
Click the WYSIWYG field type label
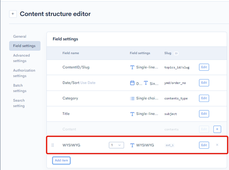pos(145,145)
